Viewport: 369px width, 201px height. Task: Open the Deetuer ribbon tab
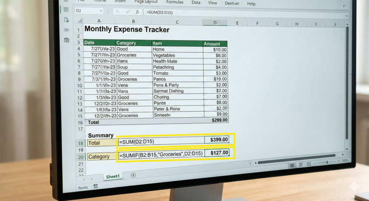[x=232, y=3]
